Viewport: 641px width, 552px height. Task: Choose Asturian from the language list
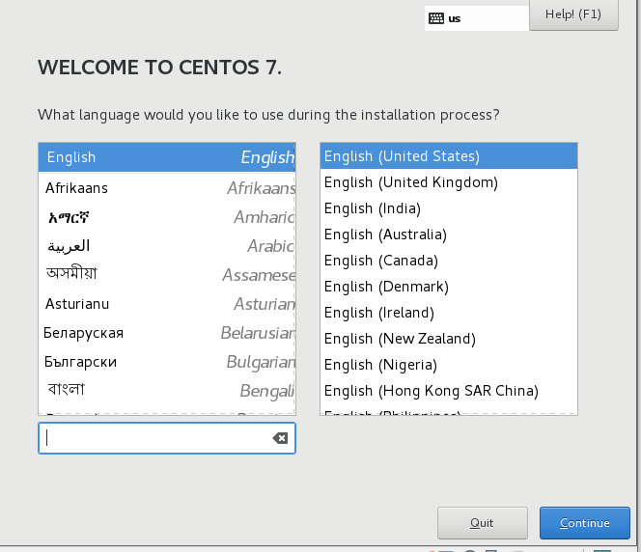click(167, 304)
